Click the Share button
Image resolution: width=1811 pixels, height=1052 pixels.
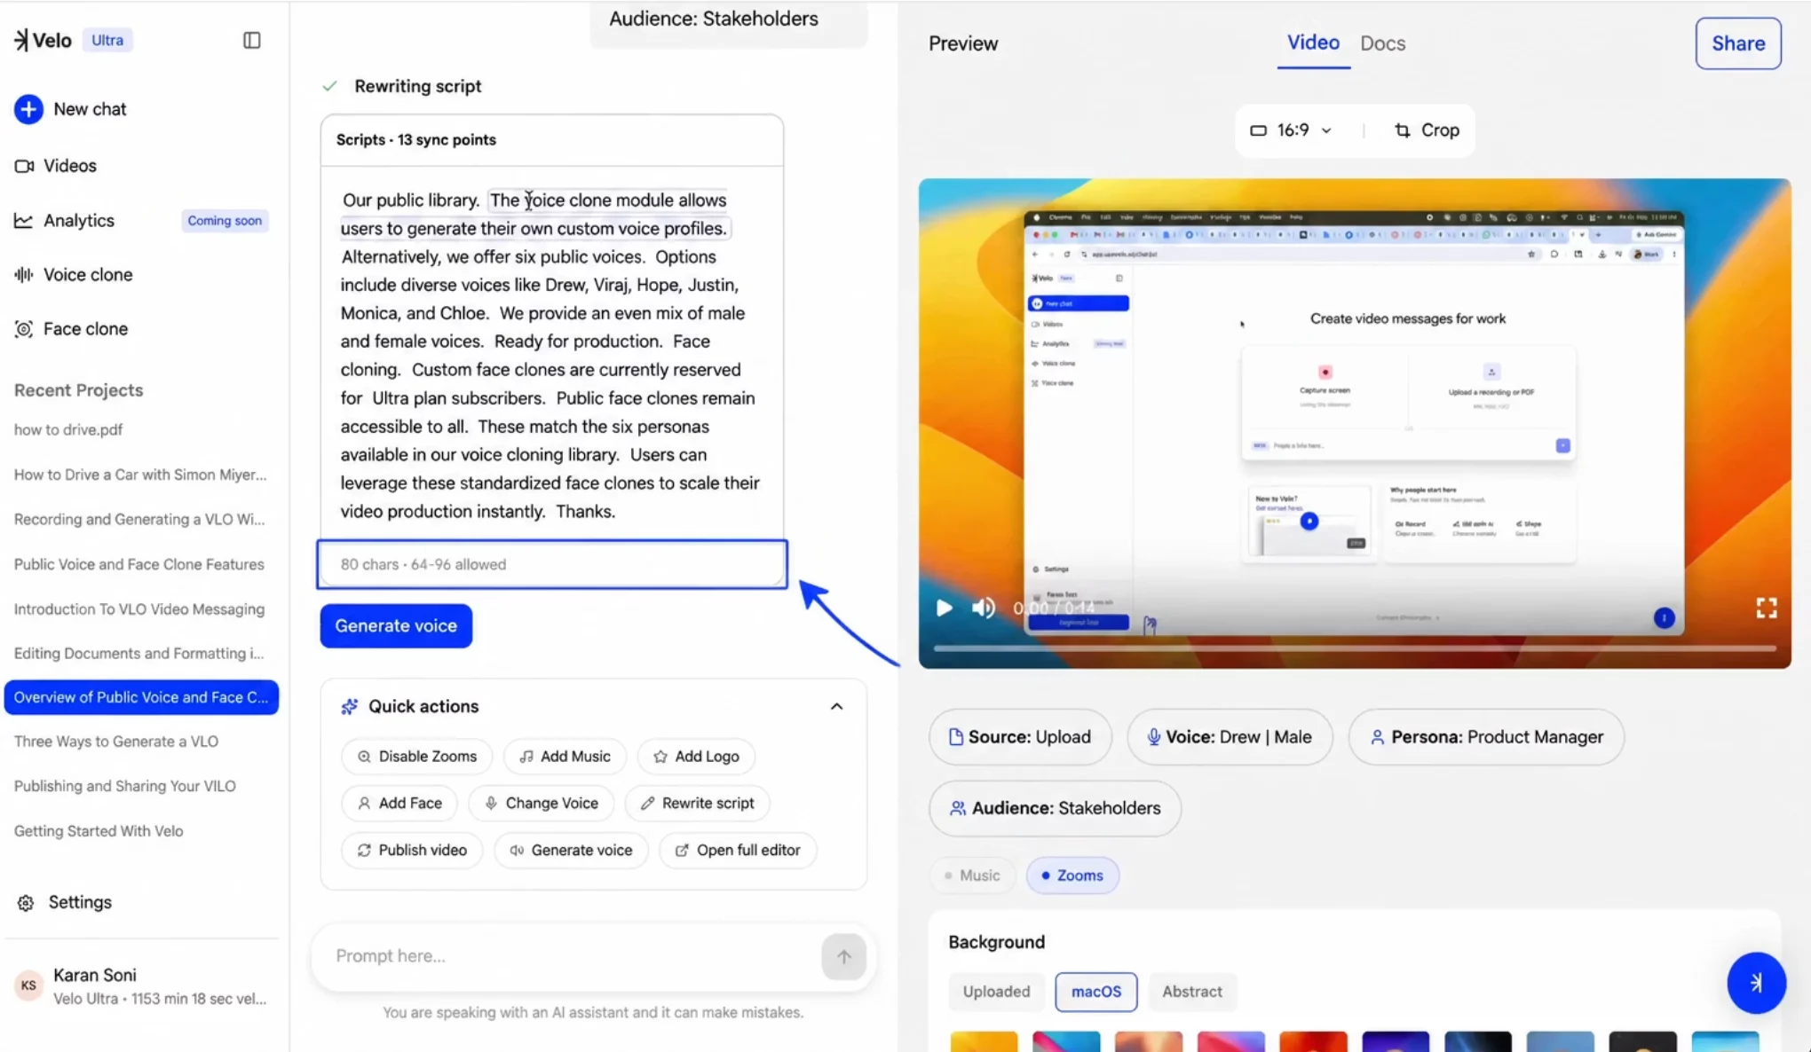pos(1737,43)
